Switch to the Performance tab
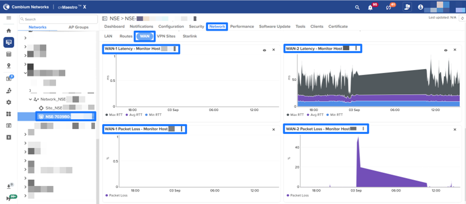Viewport: 466px width, 204px height. [242, 26]
